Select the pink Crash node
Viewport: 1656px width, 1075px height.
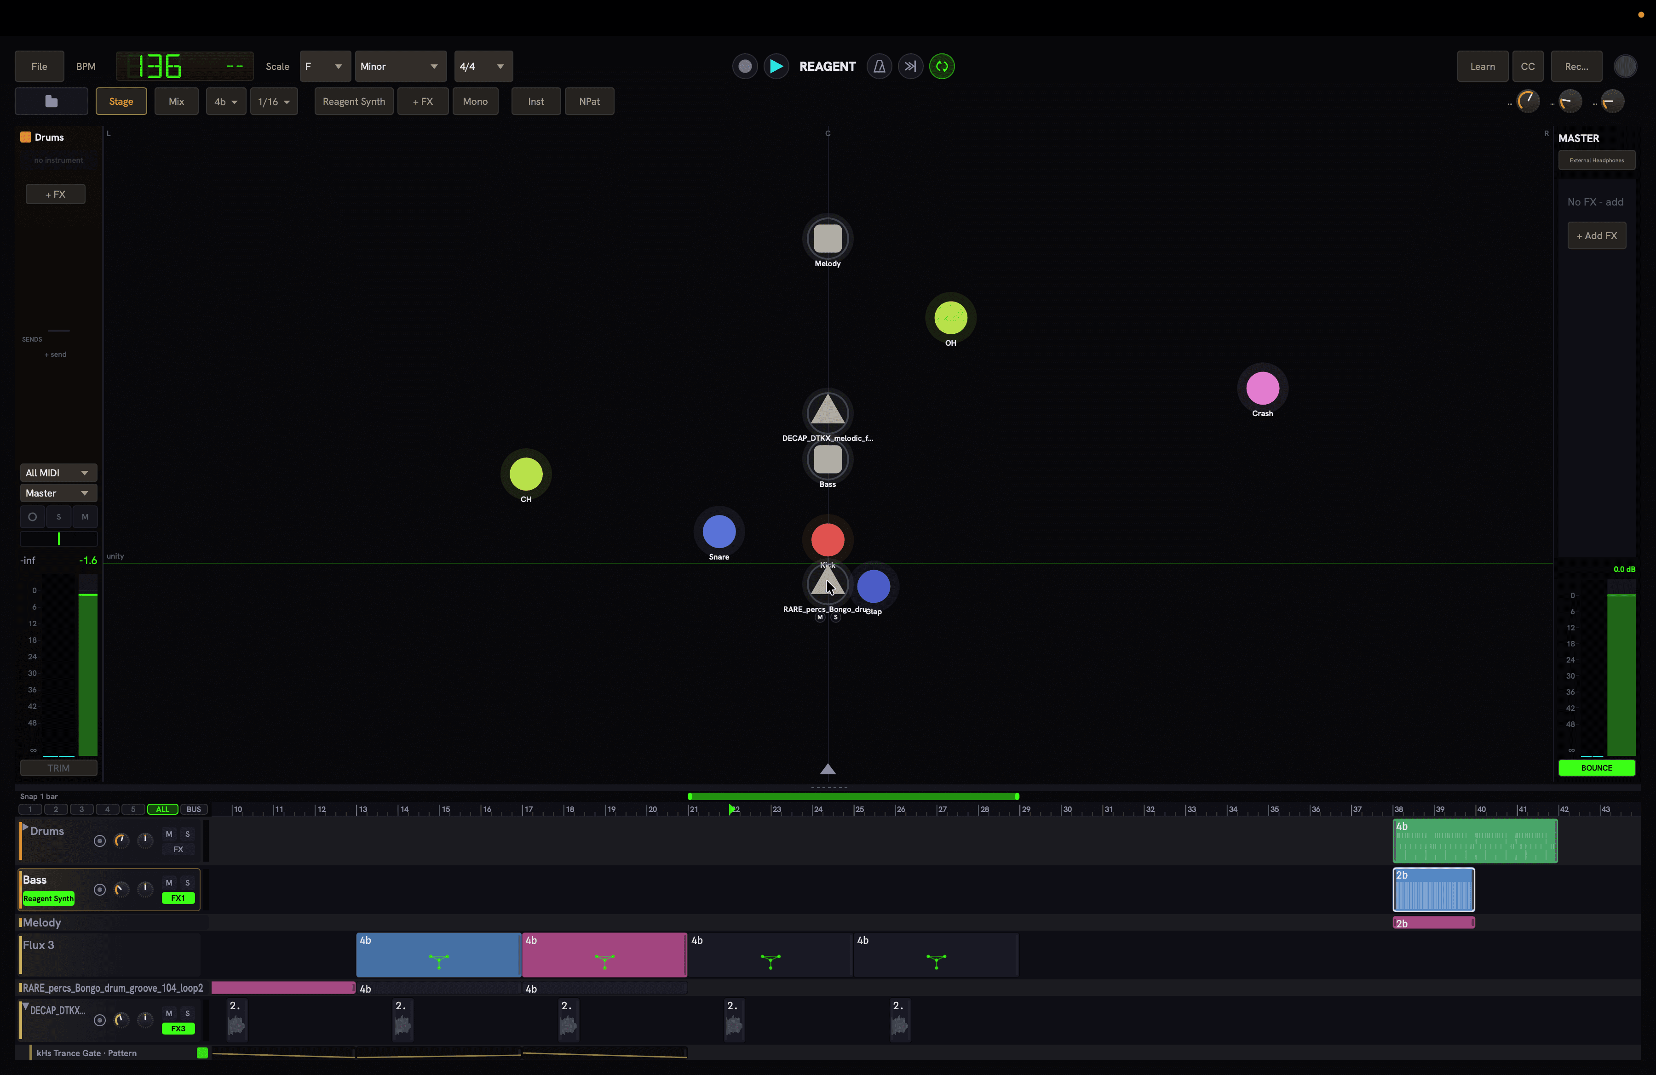[1262, 388]
